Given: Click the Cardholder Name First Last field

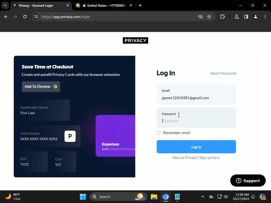Looking at the screenshot, I should [x=45, y=110].
